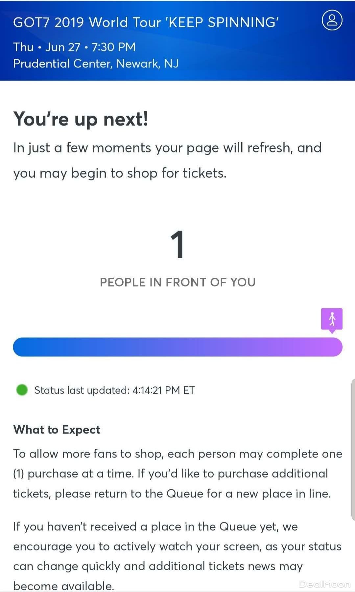The height and width of the screenshot is (592, 355).
Task: Select the GOT7 'KEEP SPINNING' event title
Action: click(146, 22)
